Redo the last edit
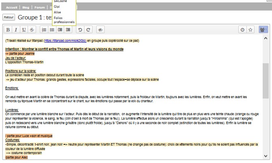Image resolution: width=272 pixels, height=163 pixels. tap(88, 30)
